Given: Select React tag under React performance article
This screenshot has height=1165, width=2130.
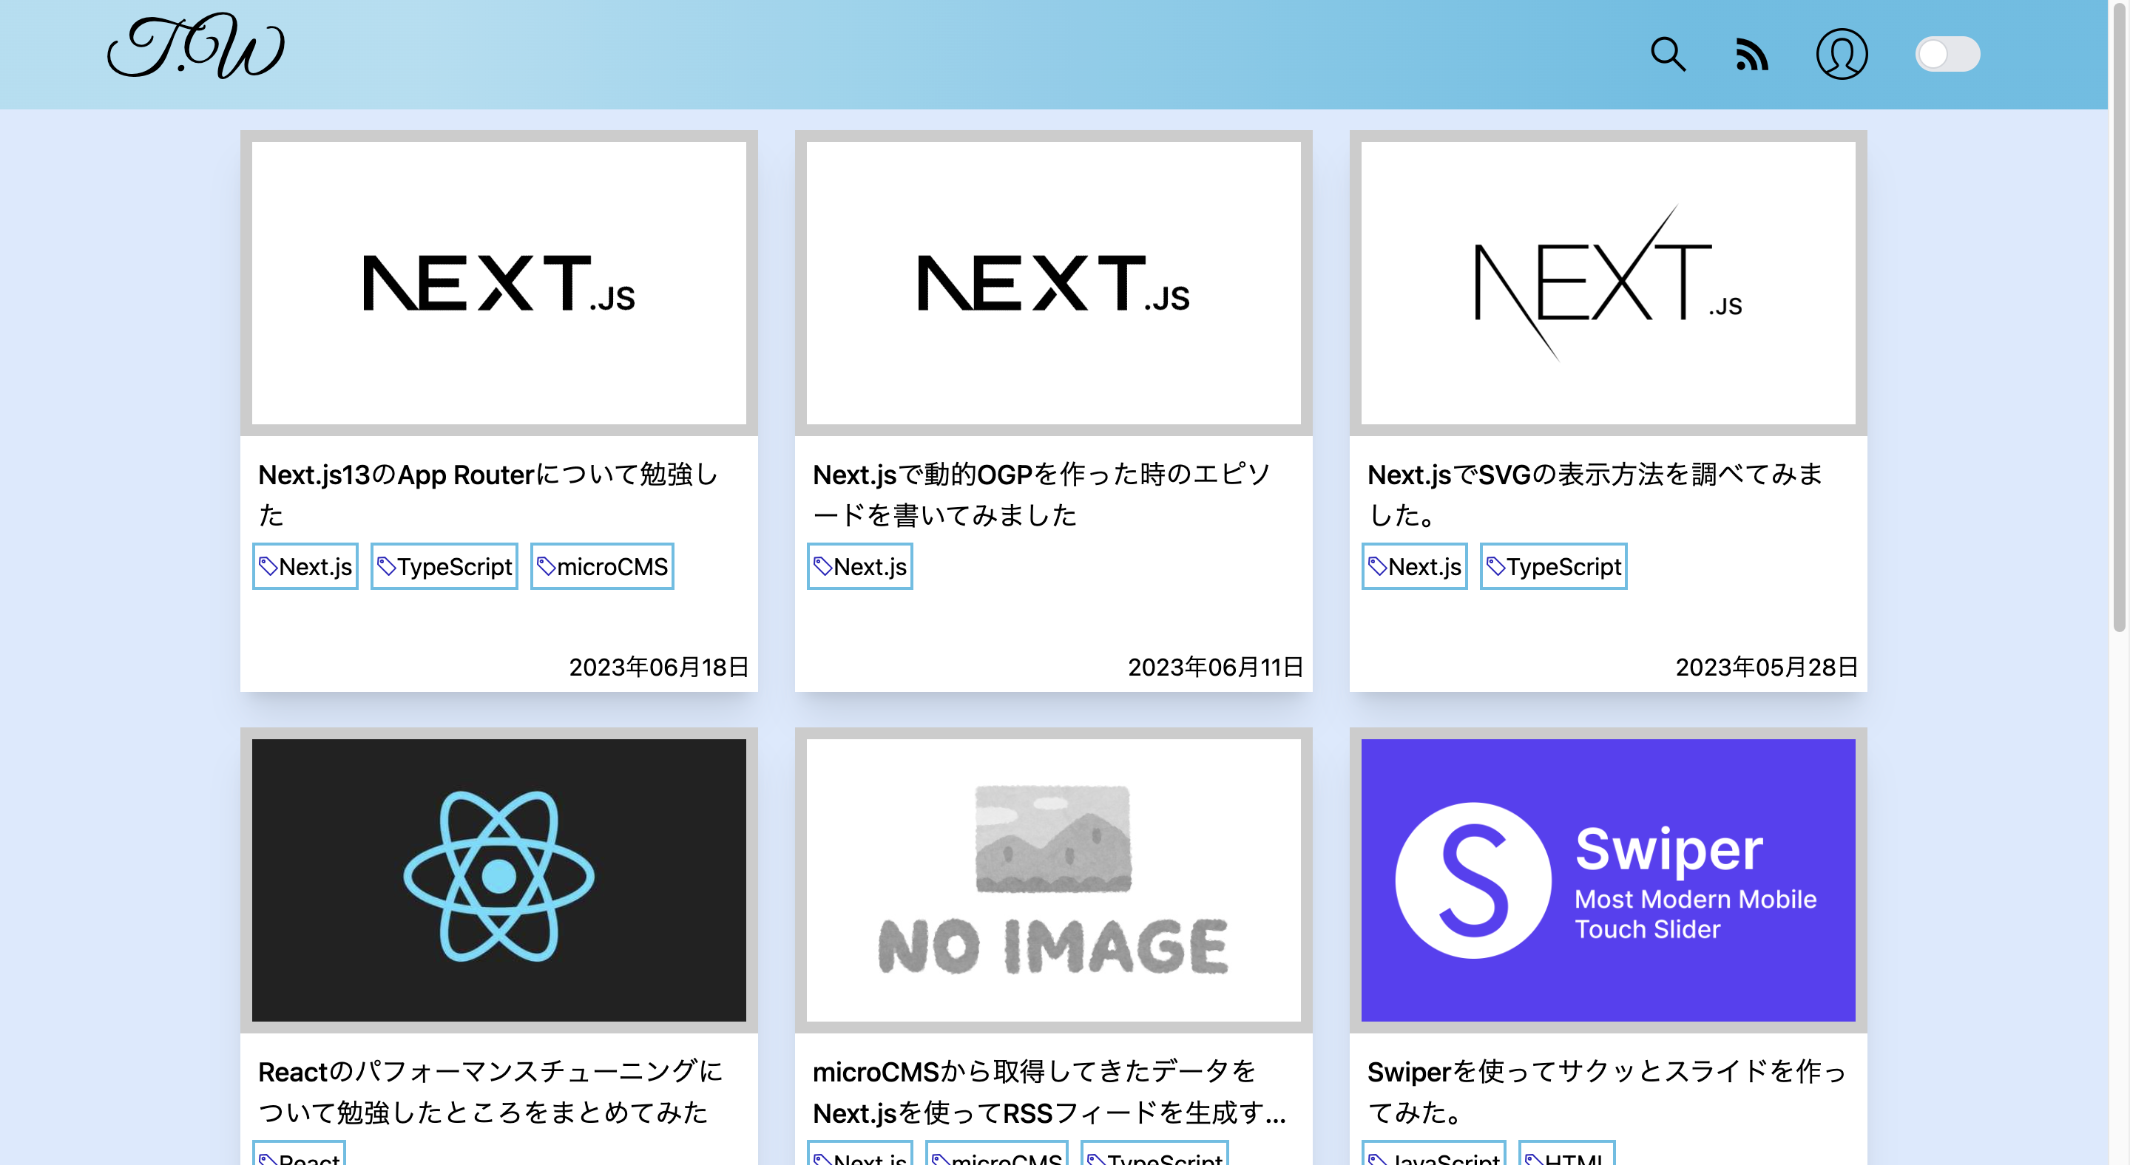Looking at the screenshot, I should coord(299,1153).
